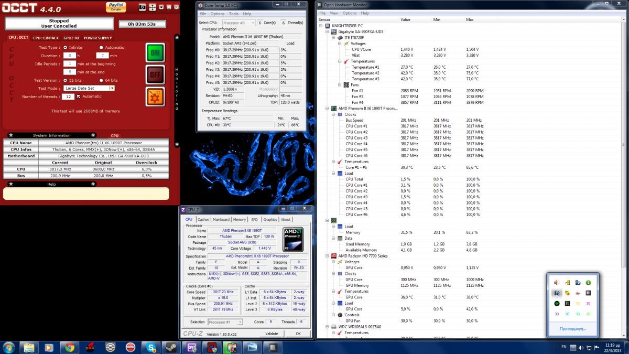
Task: Open Steam from the taskbar
Action: [x=171, y=347]
